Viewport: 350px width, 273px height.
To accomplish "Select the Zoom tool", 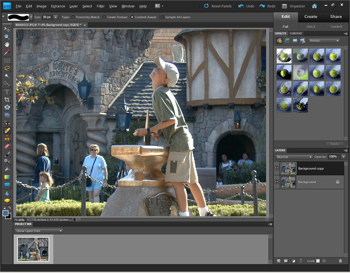I will (7, 37).
